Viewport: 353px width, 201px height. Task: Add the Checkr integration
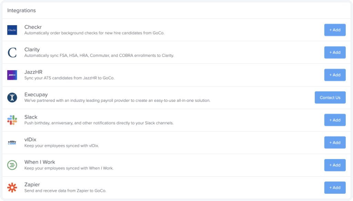(335, 30)
